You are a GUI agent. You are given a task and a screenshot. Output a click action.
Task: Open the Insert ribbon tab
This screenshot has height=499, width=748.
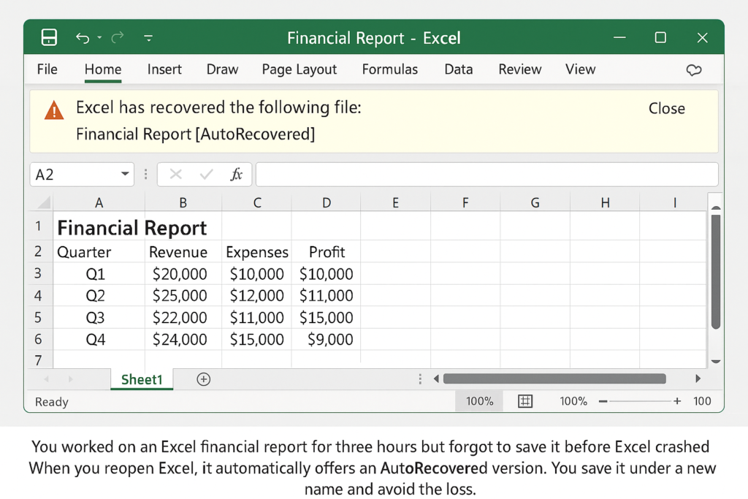pyautogui.click(x=164, y=69)
